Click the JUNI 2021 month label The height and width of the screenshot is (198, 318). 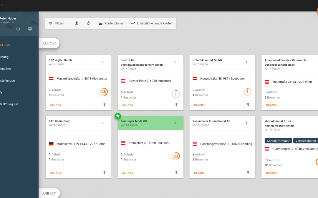tap(49, 193)
